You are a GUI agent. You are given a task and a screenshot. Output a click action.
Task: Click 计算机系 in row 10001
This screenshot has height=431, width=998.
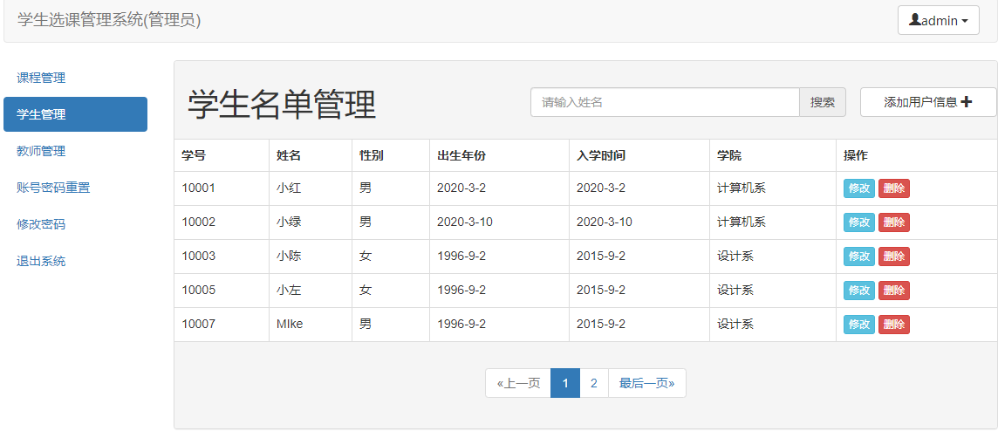(x=742, y=188)
